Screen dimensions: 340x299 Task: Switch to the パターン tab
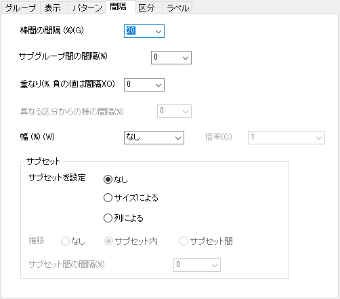point(87,8)
